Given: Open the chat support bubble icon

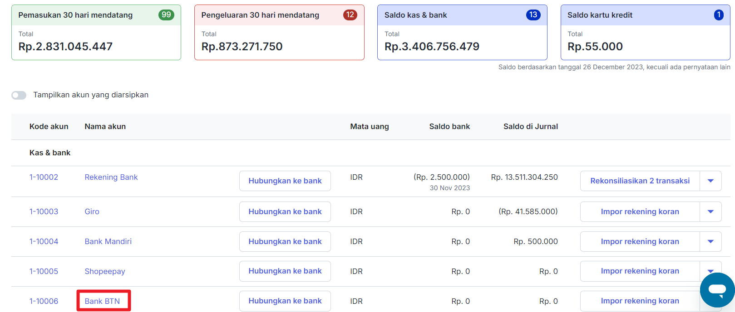Looking at the screenshot, I should [717, 290].
